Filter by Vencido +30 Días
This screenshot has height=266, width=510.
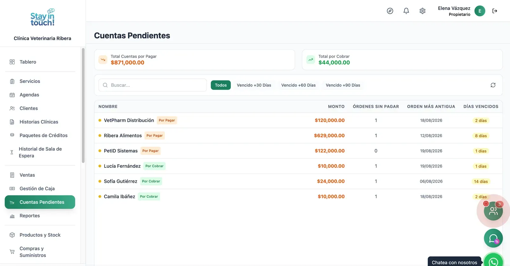(254, 85)
